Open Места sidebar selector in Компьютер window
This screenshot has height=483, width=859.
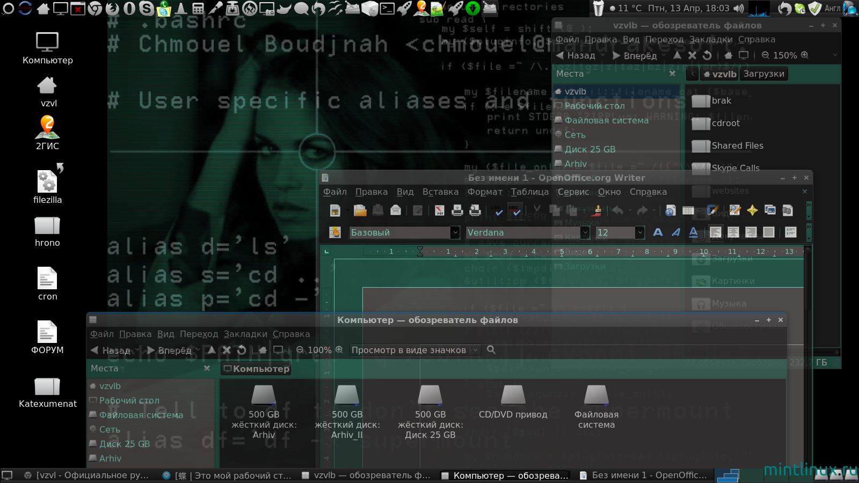click(x=108, y=368)
